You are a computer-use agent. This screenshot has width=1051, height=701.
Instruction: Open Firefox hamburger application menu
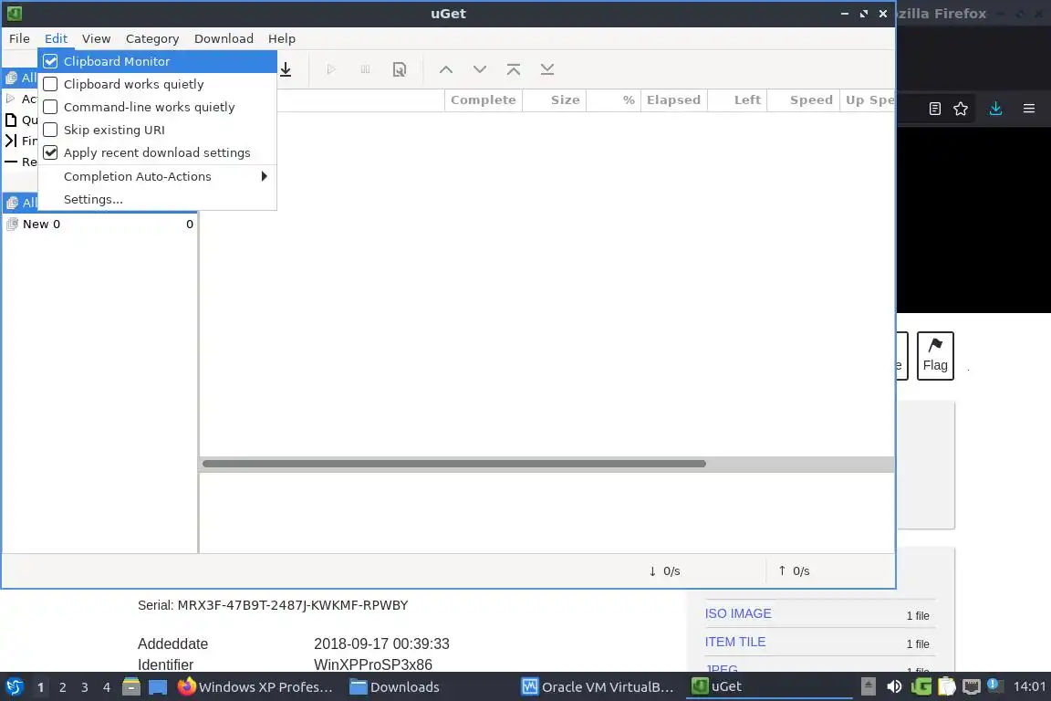tap(1029, 109)
